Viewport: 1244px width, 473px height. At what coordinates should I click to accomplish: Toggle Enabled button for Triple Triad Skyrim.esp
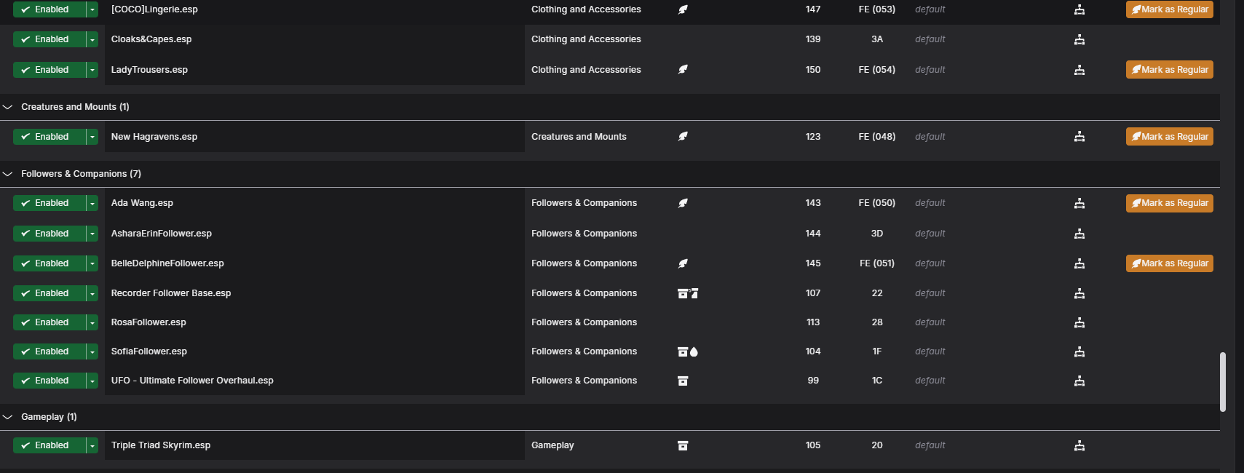(x=49, y=445)
